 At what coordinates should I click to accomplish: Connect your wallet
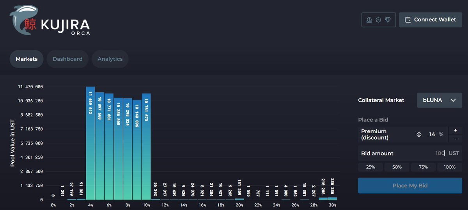[431, 19]
